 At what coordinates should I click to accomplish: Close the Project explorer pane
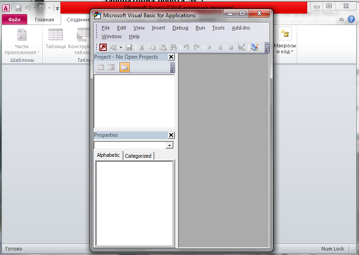171,57
